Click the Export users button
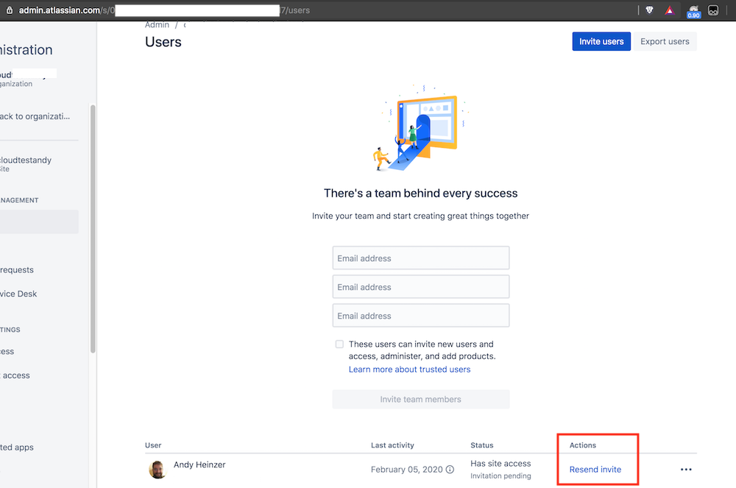Screen dimensions: 736x488 (665, 41)
